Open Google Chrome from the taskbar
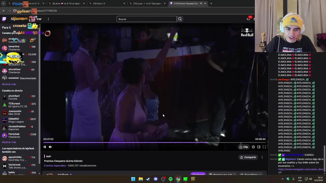The width and height of the screenshot is (326, 183). point(178,179)
